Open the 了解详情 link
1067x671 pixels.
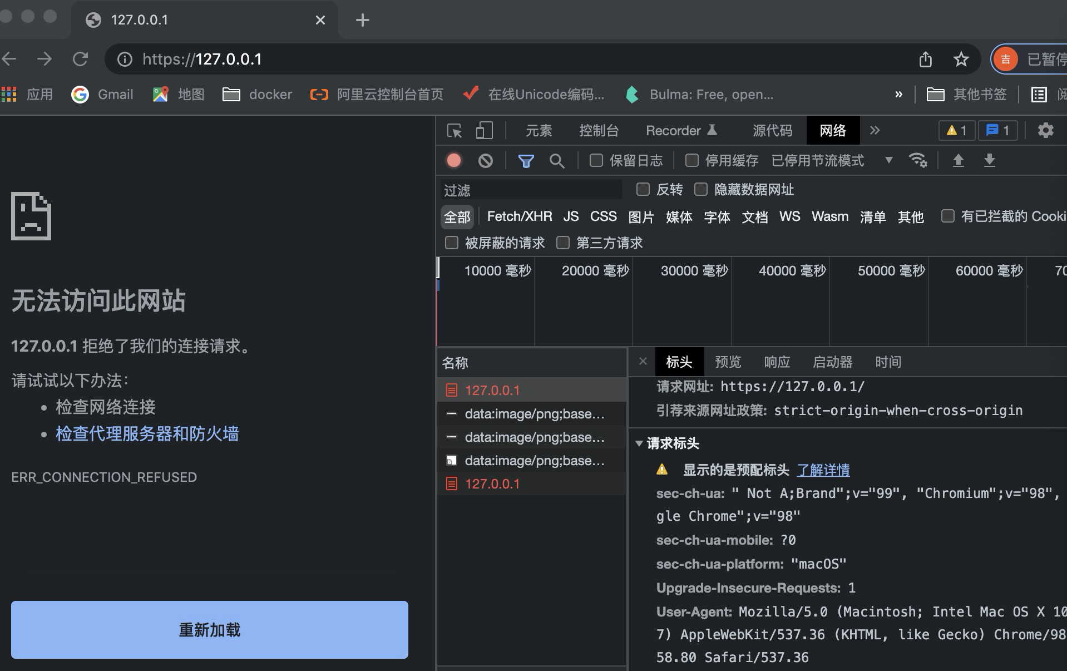pos(824,470)
